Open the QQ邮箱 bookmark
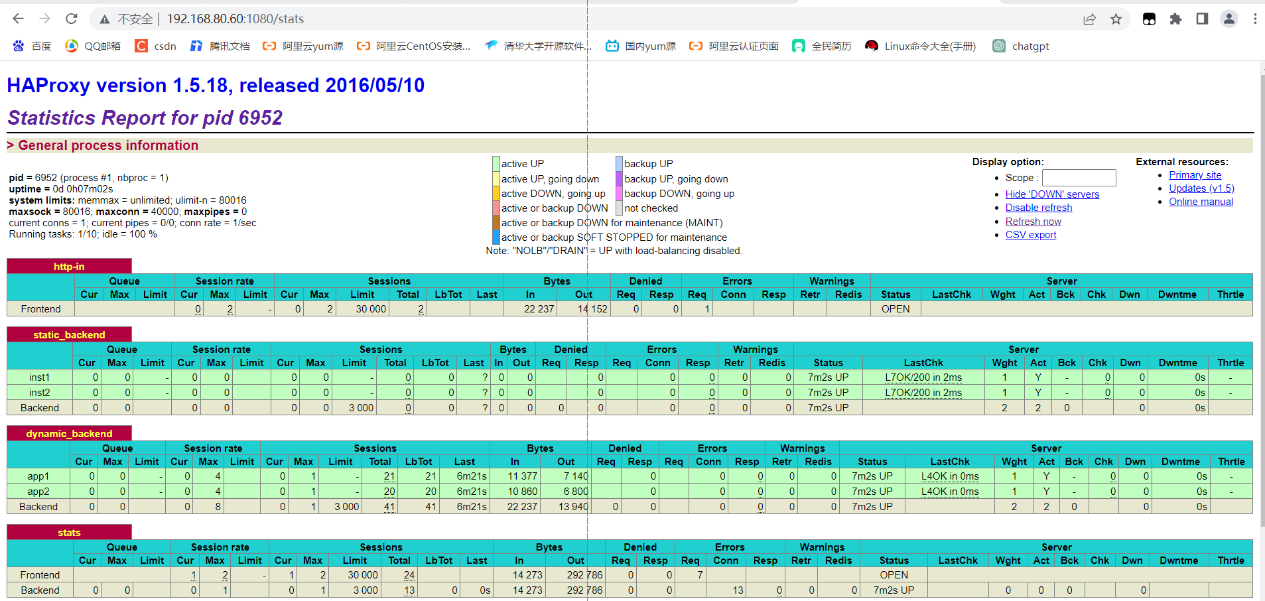The width and height of the screenshot is (1265, 601). point(93,46)
